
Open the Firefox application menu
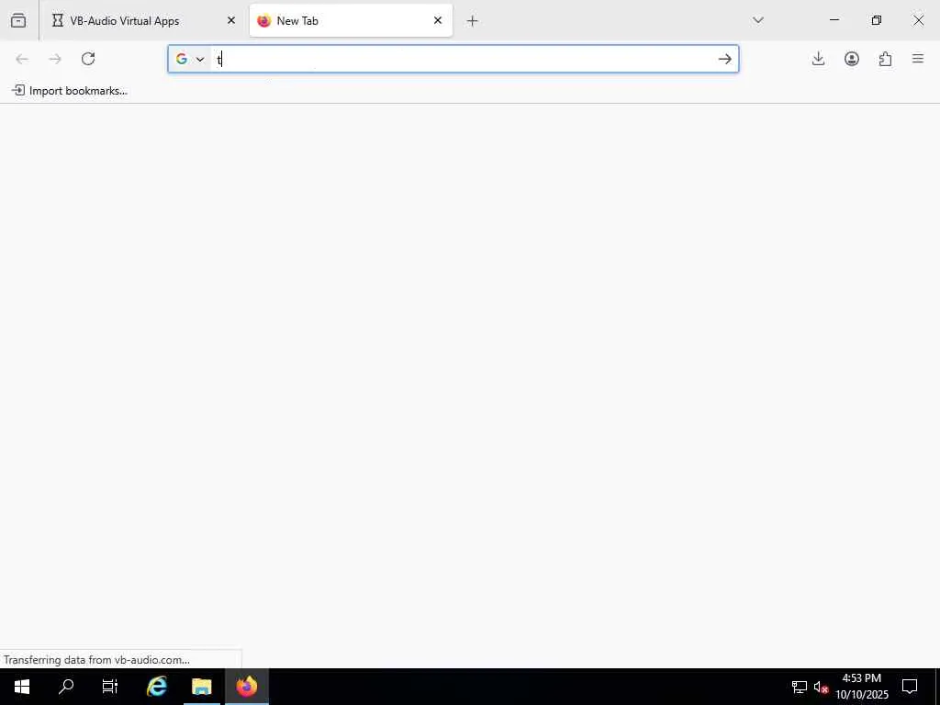tap(918, 59)
